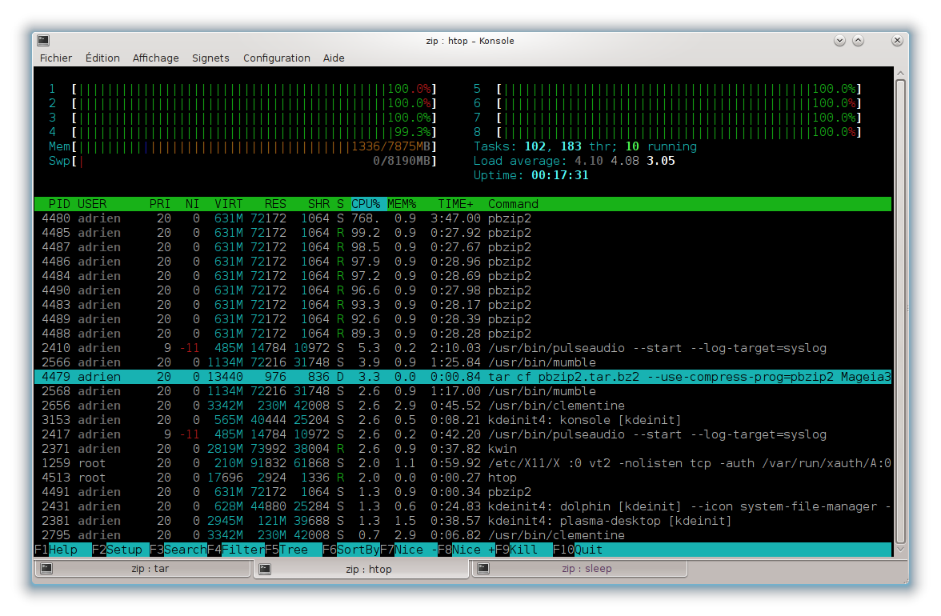Click the RES column header

pos(275,204)
